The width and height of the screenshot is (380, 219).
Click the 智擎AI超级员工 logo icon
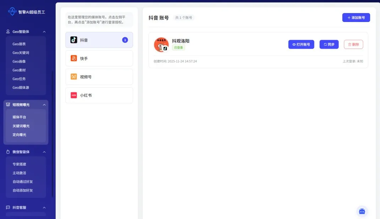pos(12,12)
